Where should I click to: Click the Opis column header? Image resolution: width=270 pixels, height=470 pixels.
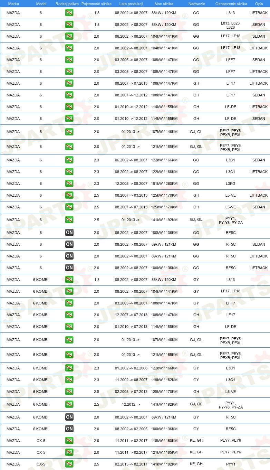pos(259,3)
